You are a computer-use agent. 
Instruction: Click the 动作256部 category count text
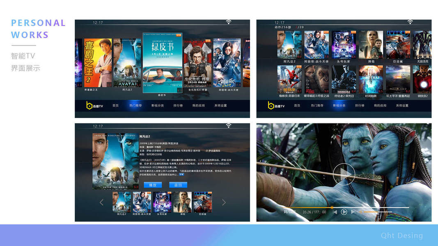point(283,27)
